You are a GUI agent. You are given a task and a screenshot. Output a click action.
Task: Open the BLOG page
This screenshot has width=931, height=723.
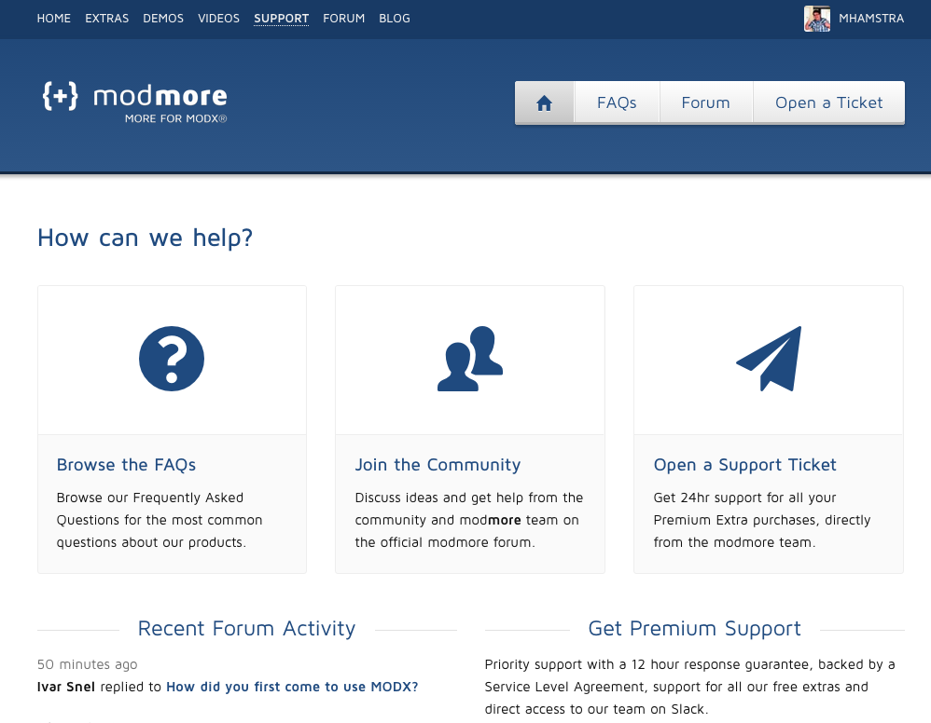point(394,18)
